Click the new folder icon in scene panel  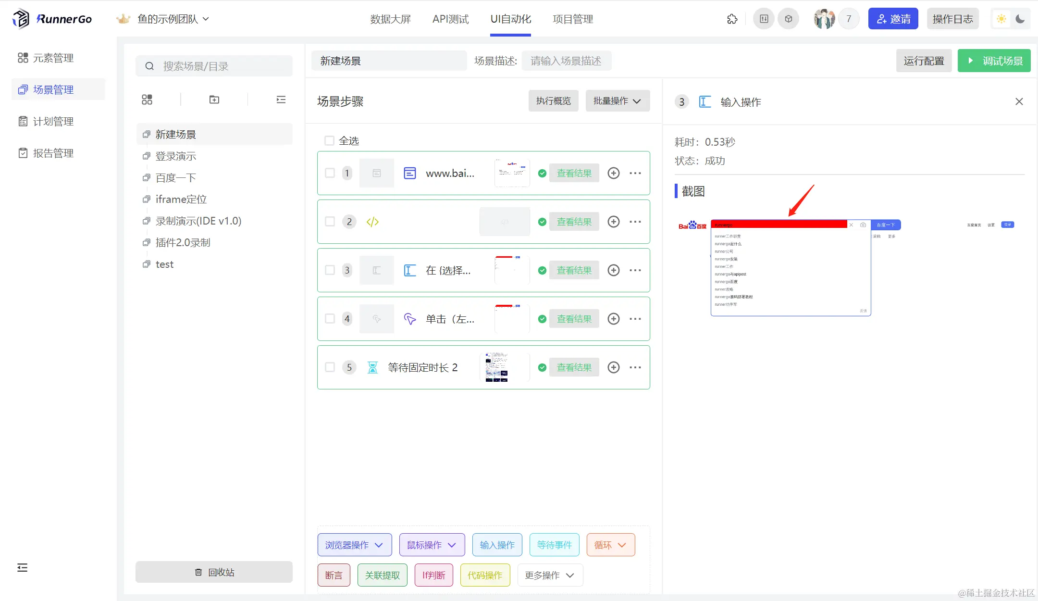(214, 100)
